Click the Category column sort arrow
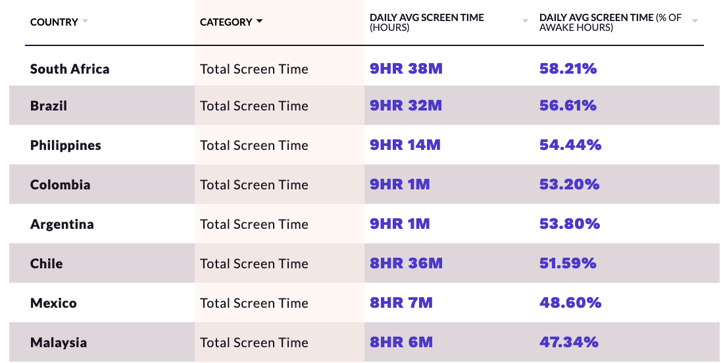Image resolution: width=721 pixels, height=363 pixels. coord(259,22)
